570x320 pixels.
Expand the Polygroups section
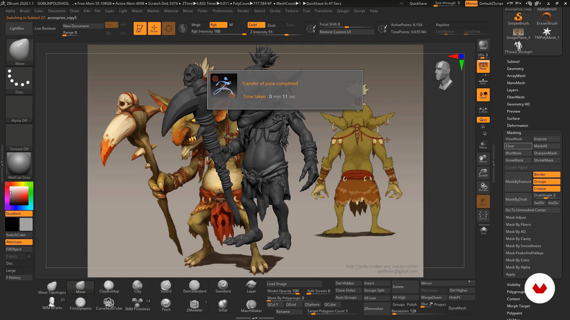515,292
